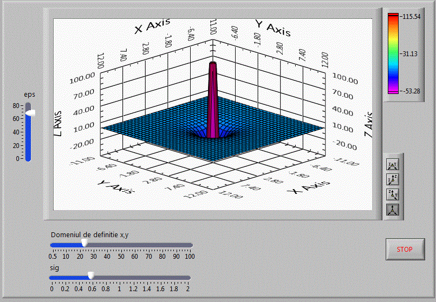Viewport: 436px width, 302px height.
Task: Set Domeniul de definitie slider to 100
Action: point(189,245)
